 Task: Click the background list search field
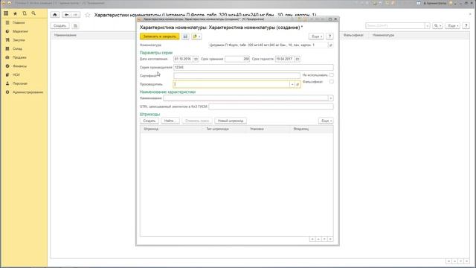[x=395, y=26]
